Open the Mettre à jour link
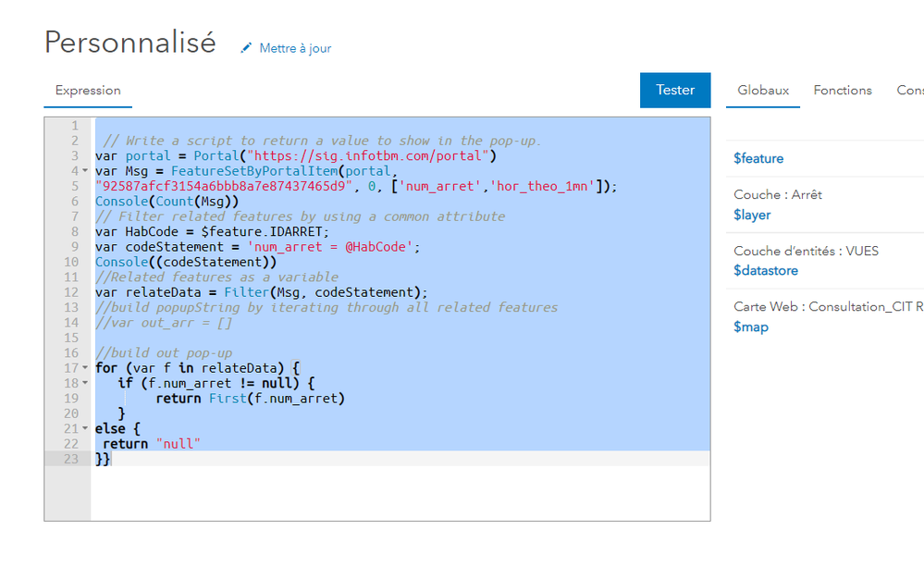The width and height of the screenshot is (924, 579). coord(294,48)
